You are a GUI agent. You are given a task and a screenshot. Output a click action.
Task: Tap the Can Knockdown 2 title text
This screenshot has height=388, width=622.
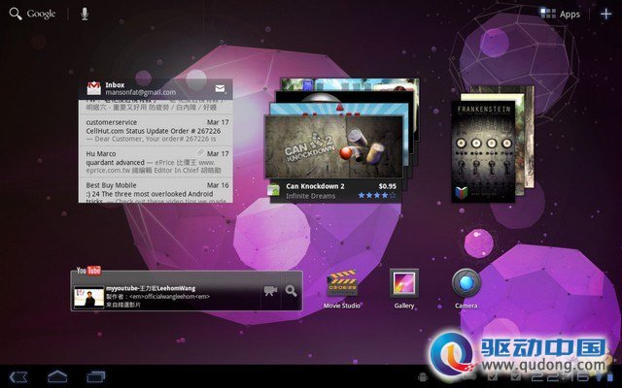coord(315,186)
